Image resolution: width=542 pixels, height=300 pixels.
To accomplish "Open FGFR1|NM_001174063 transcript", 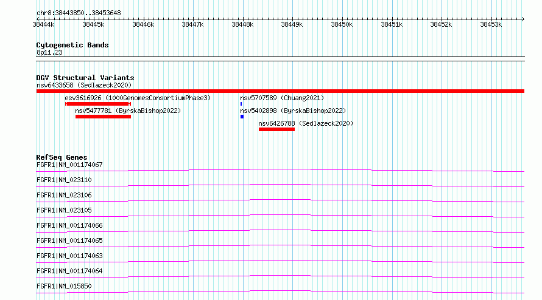I will (x=69, y=256).
